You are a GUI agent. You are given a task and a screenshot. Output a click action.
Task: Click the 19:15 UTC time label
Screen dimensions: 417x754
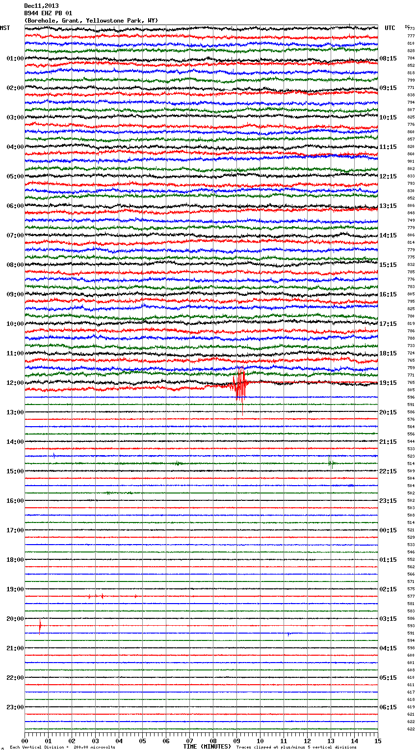tap(388, 383)
